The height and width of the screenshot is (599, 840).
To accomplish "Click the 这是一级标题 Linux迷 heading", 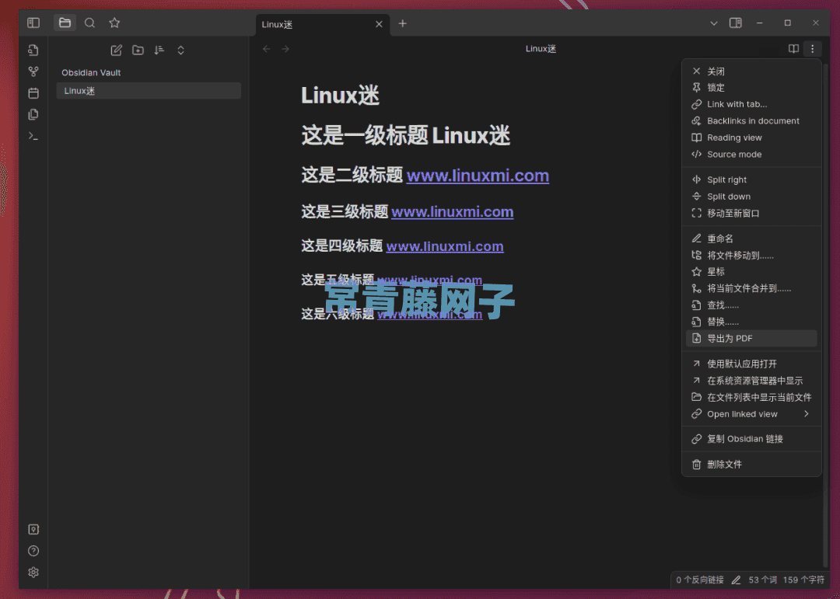I will [405, 135].
